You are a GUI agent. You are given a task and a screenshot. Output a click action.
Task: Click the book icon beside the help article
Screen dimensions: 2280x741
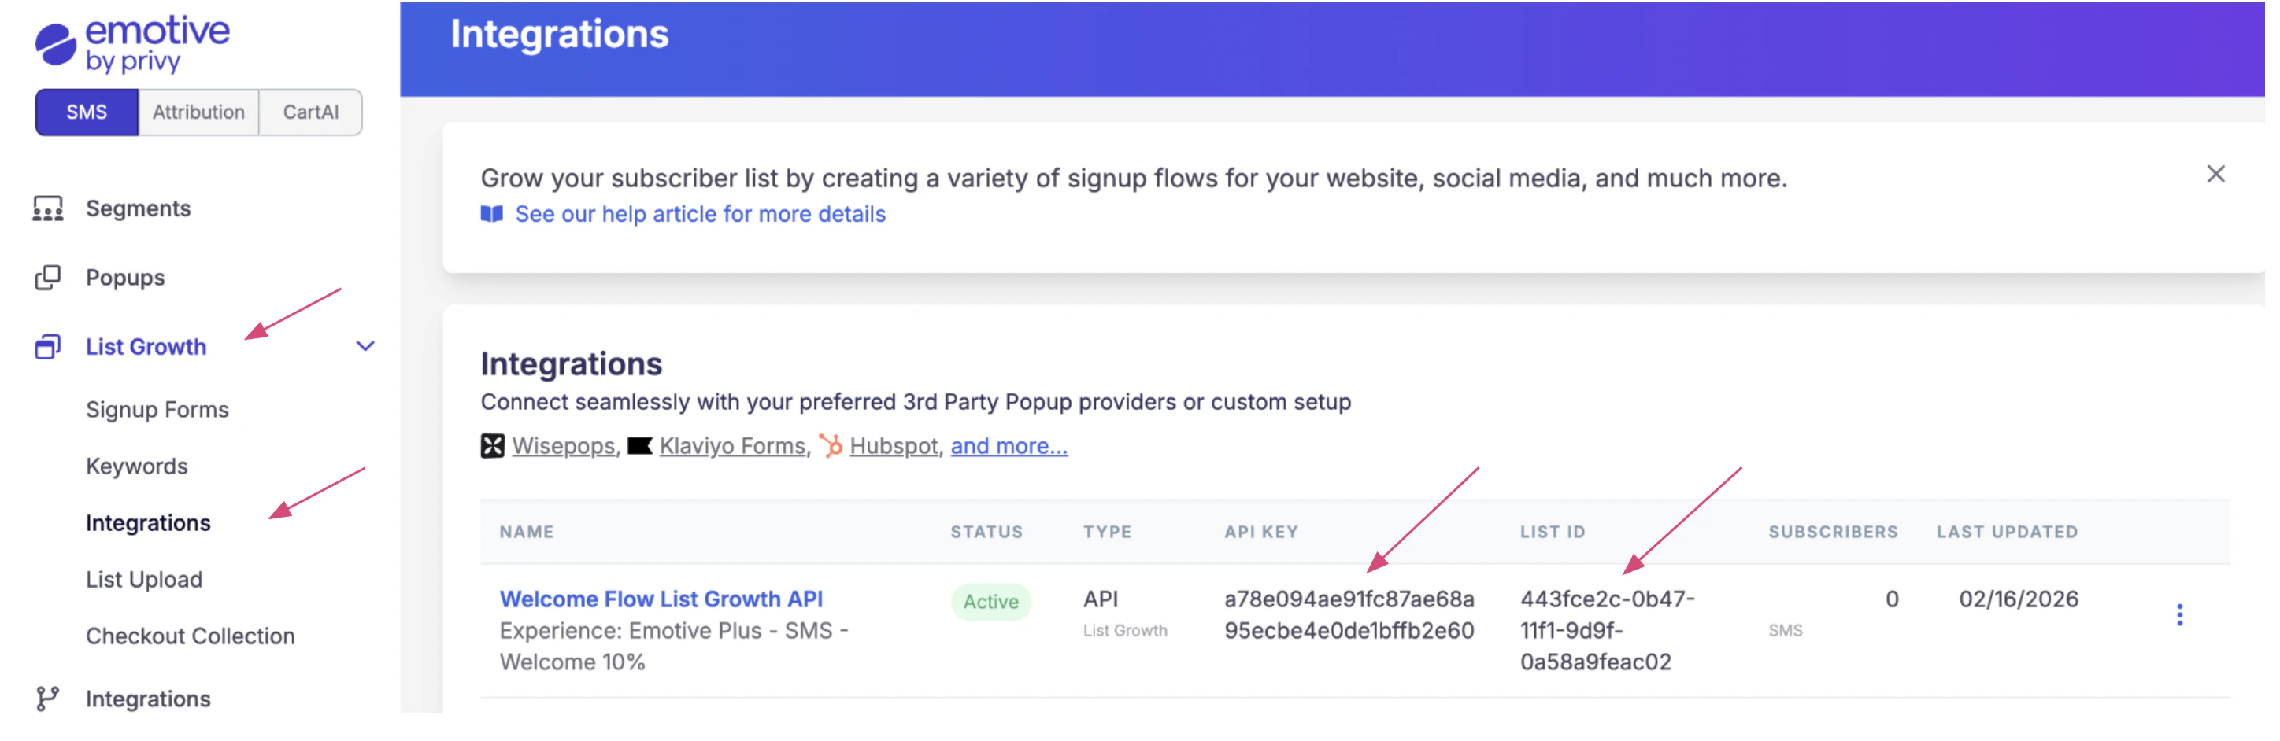coord(492,213)
